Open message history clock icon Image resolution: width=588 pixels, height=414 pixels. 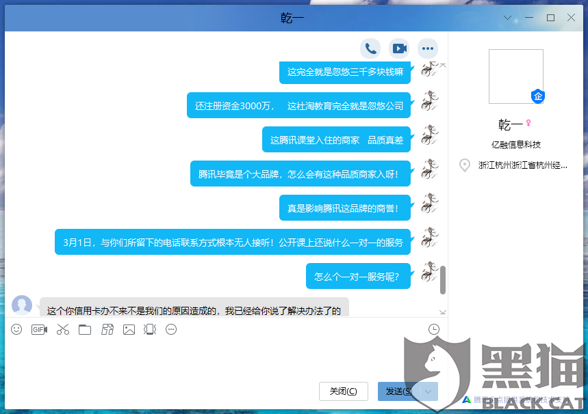[434, 329]
